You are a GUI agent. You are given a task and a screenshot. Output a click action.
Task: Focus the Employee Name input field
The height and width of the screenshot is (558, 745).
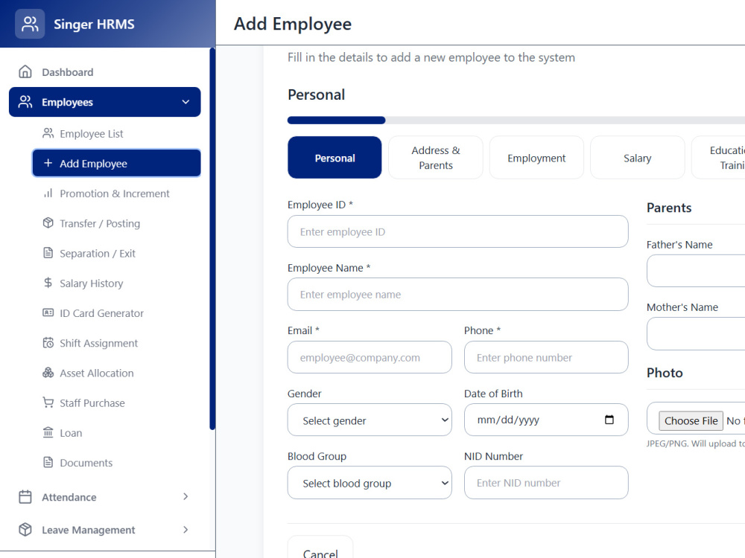coord(457,294)
